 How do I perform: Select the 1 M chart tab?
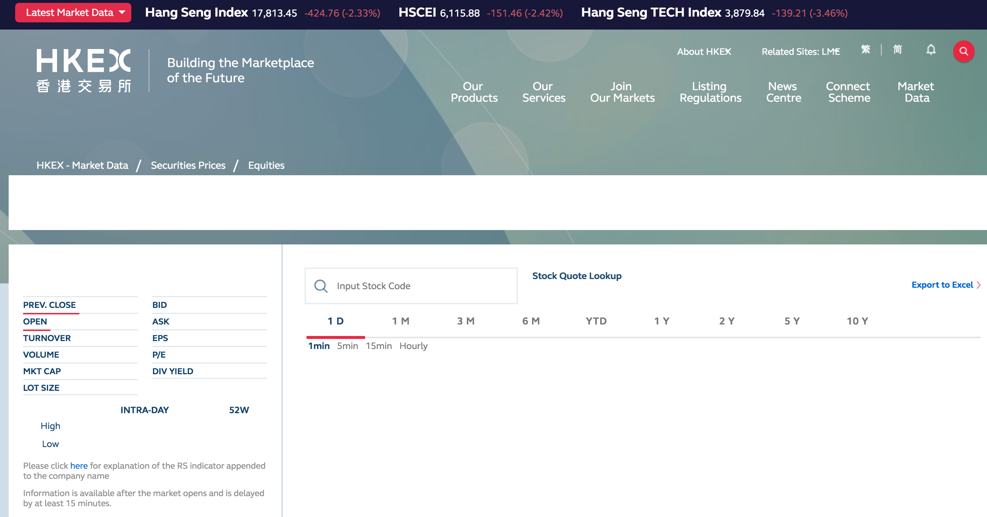click(x=401, y=321)
